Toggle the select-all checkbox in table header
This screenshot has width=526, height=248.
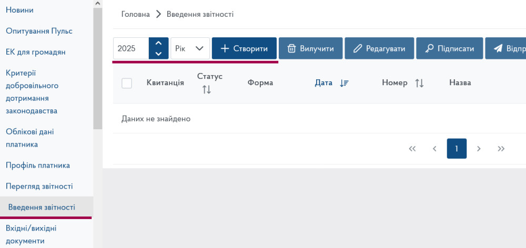127,83
